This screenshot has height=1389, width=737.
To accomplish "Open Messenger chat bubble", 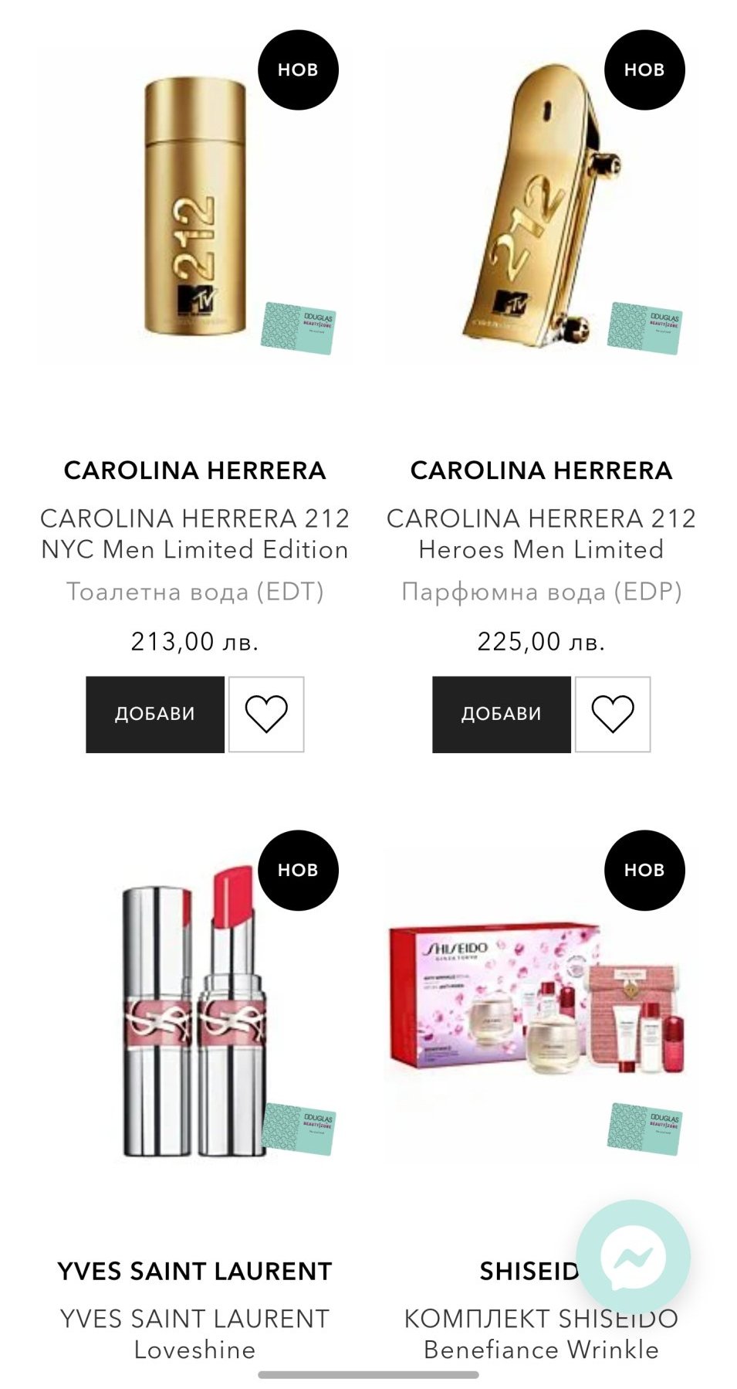I will [633, 1258].
